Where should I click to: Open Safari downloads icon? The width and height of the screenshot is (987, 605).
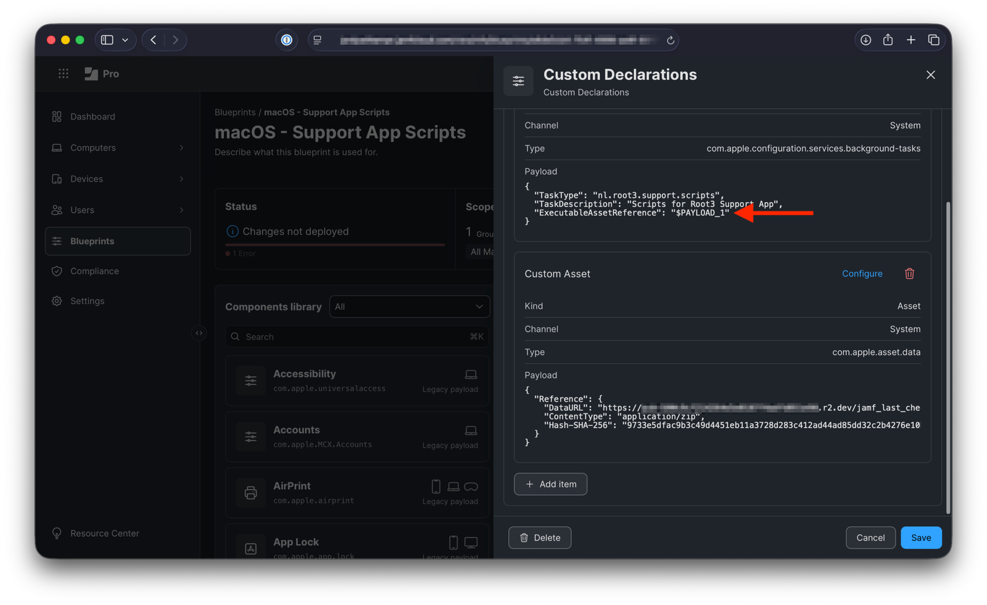coord(865,40)
